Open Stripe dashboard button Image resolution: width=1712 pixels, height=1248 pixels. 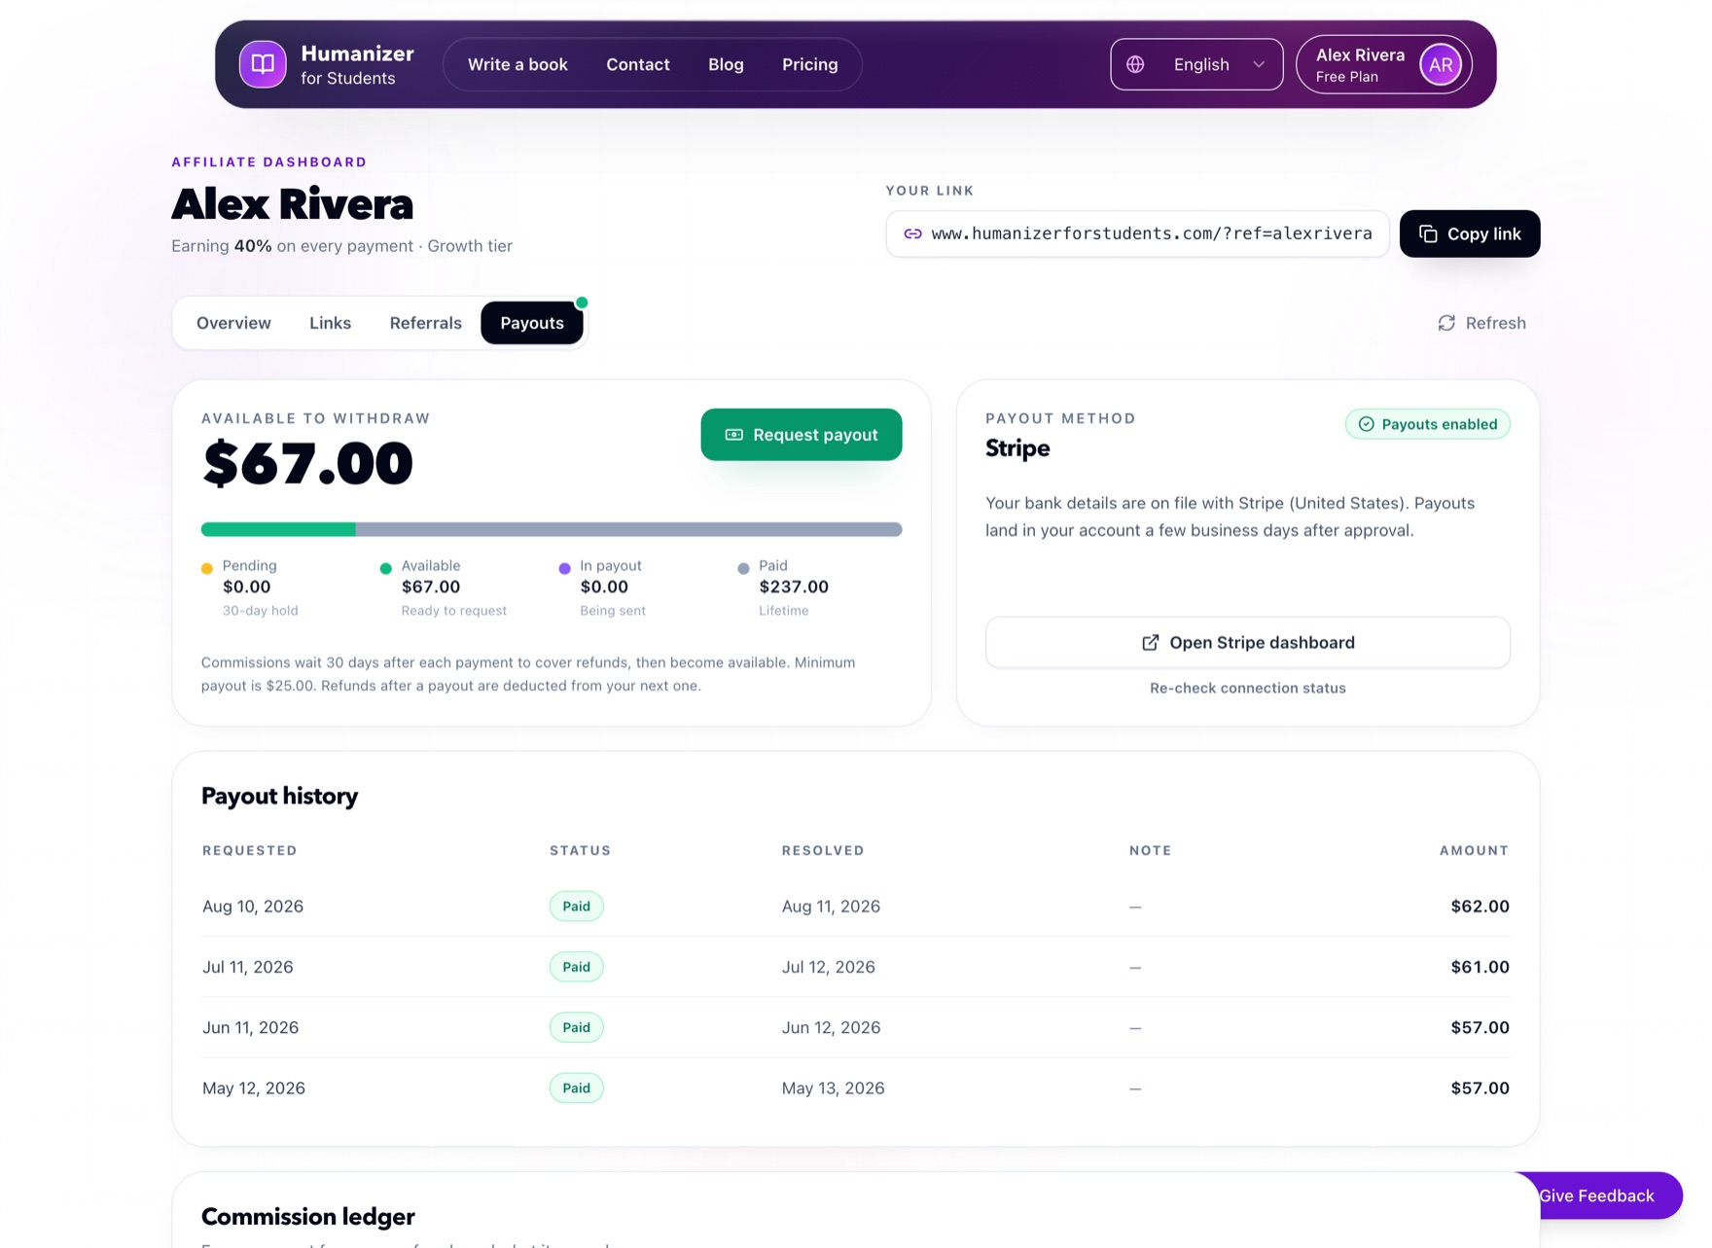tap(1247, 642)
